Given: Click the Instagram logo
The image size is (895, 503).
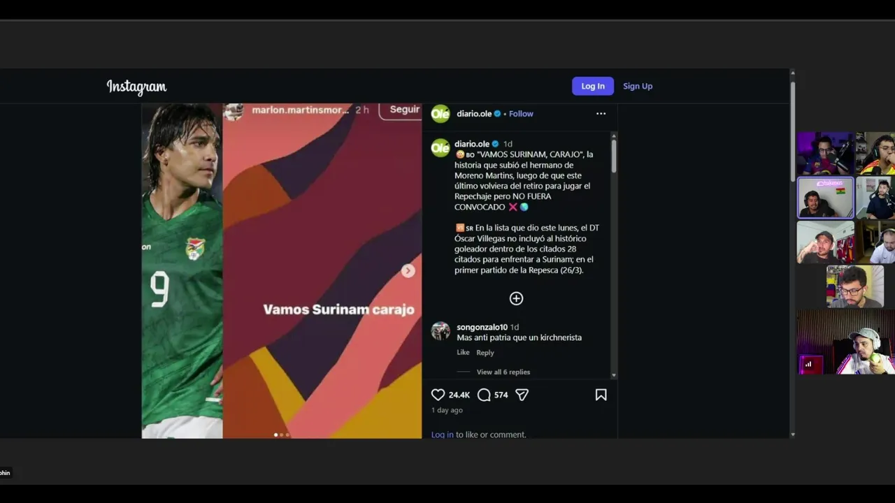Looking at the screenshot, I should (136, 87).
